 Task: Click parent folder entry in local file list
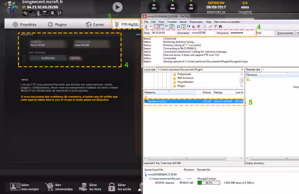[146, 97]
